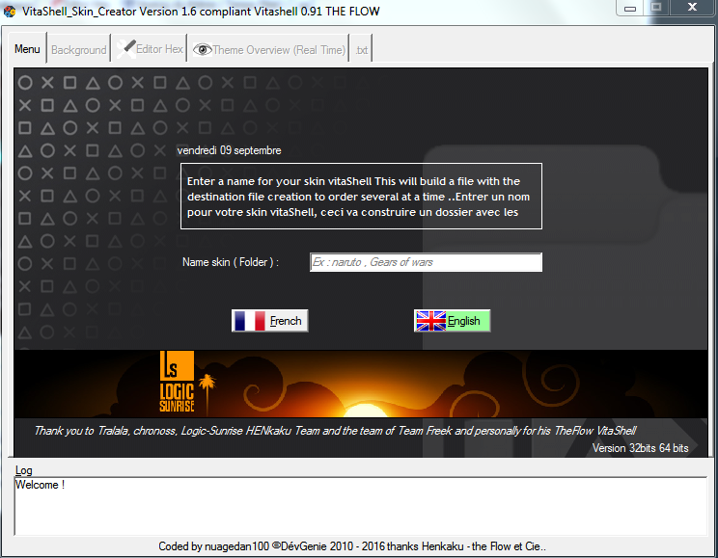This screenshot has width=718, height=558.
Task: Minimize the VitaShell Skin Creator window
Action: point(633,8)
